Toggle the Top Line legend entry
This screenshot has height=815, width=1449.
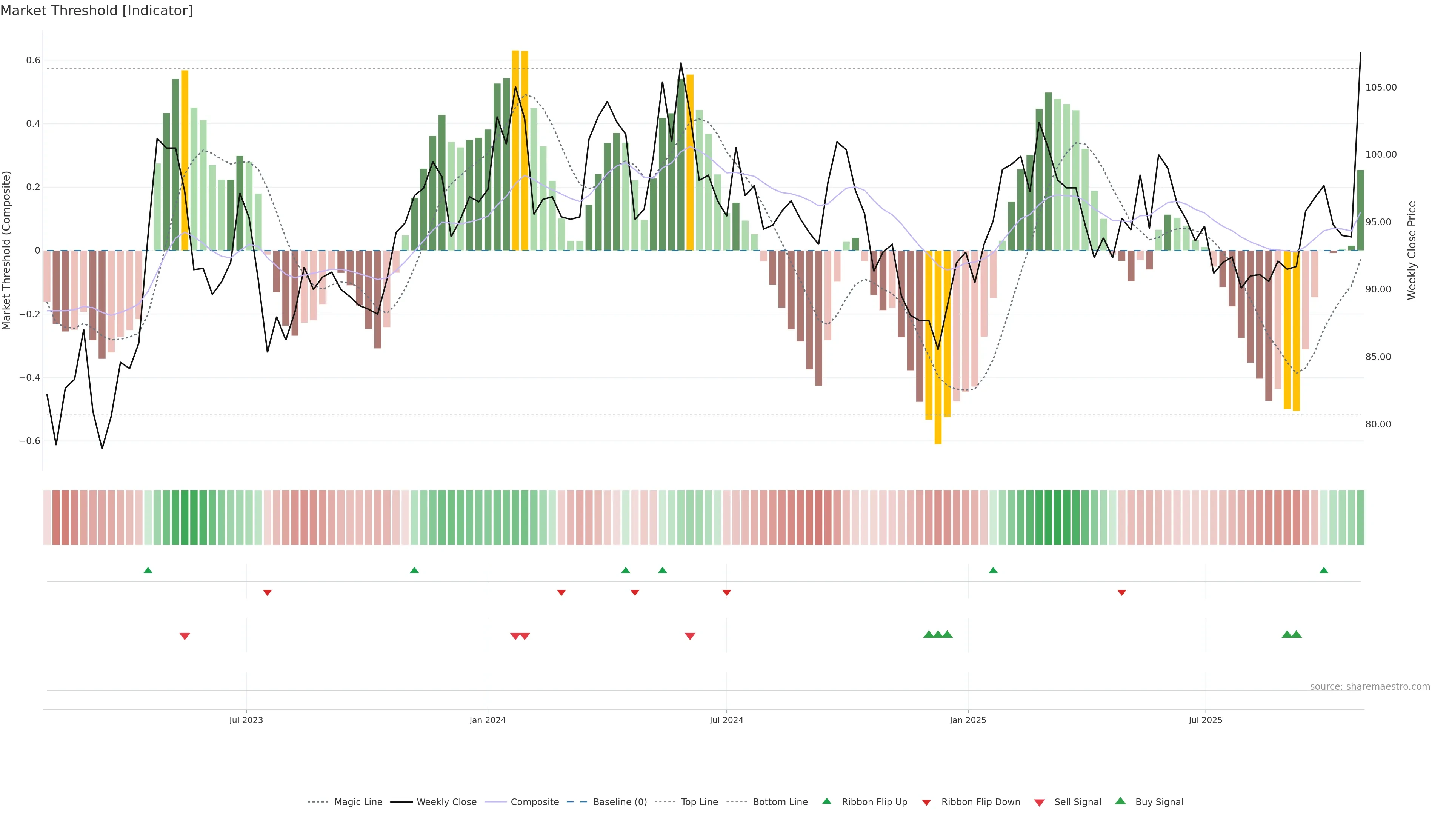point(699,802)
